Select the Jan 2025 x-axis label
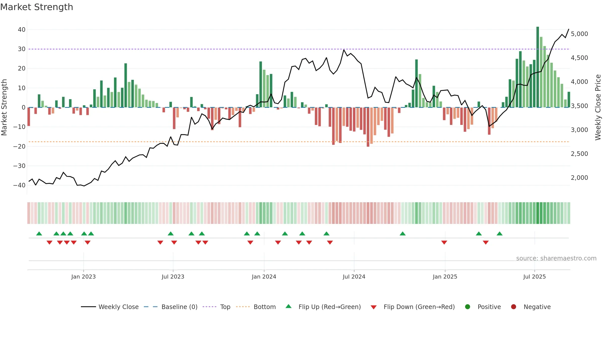Image resolution: width=605 pixels, height=340 pixels. [x=445, y=277]
